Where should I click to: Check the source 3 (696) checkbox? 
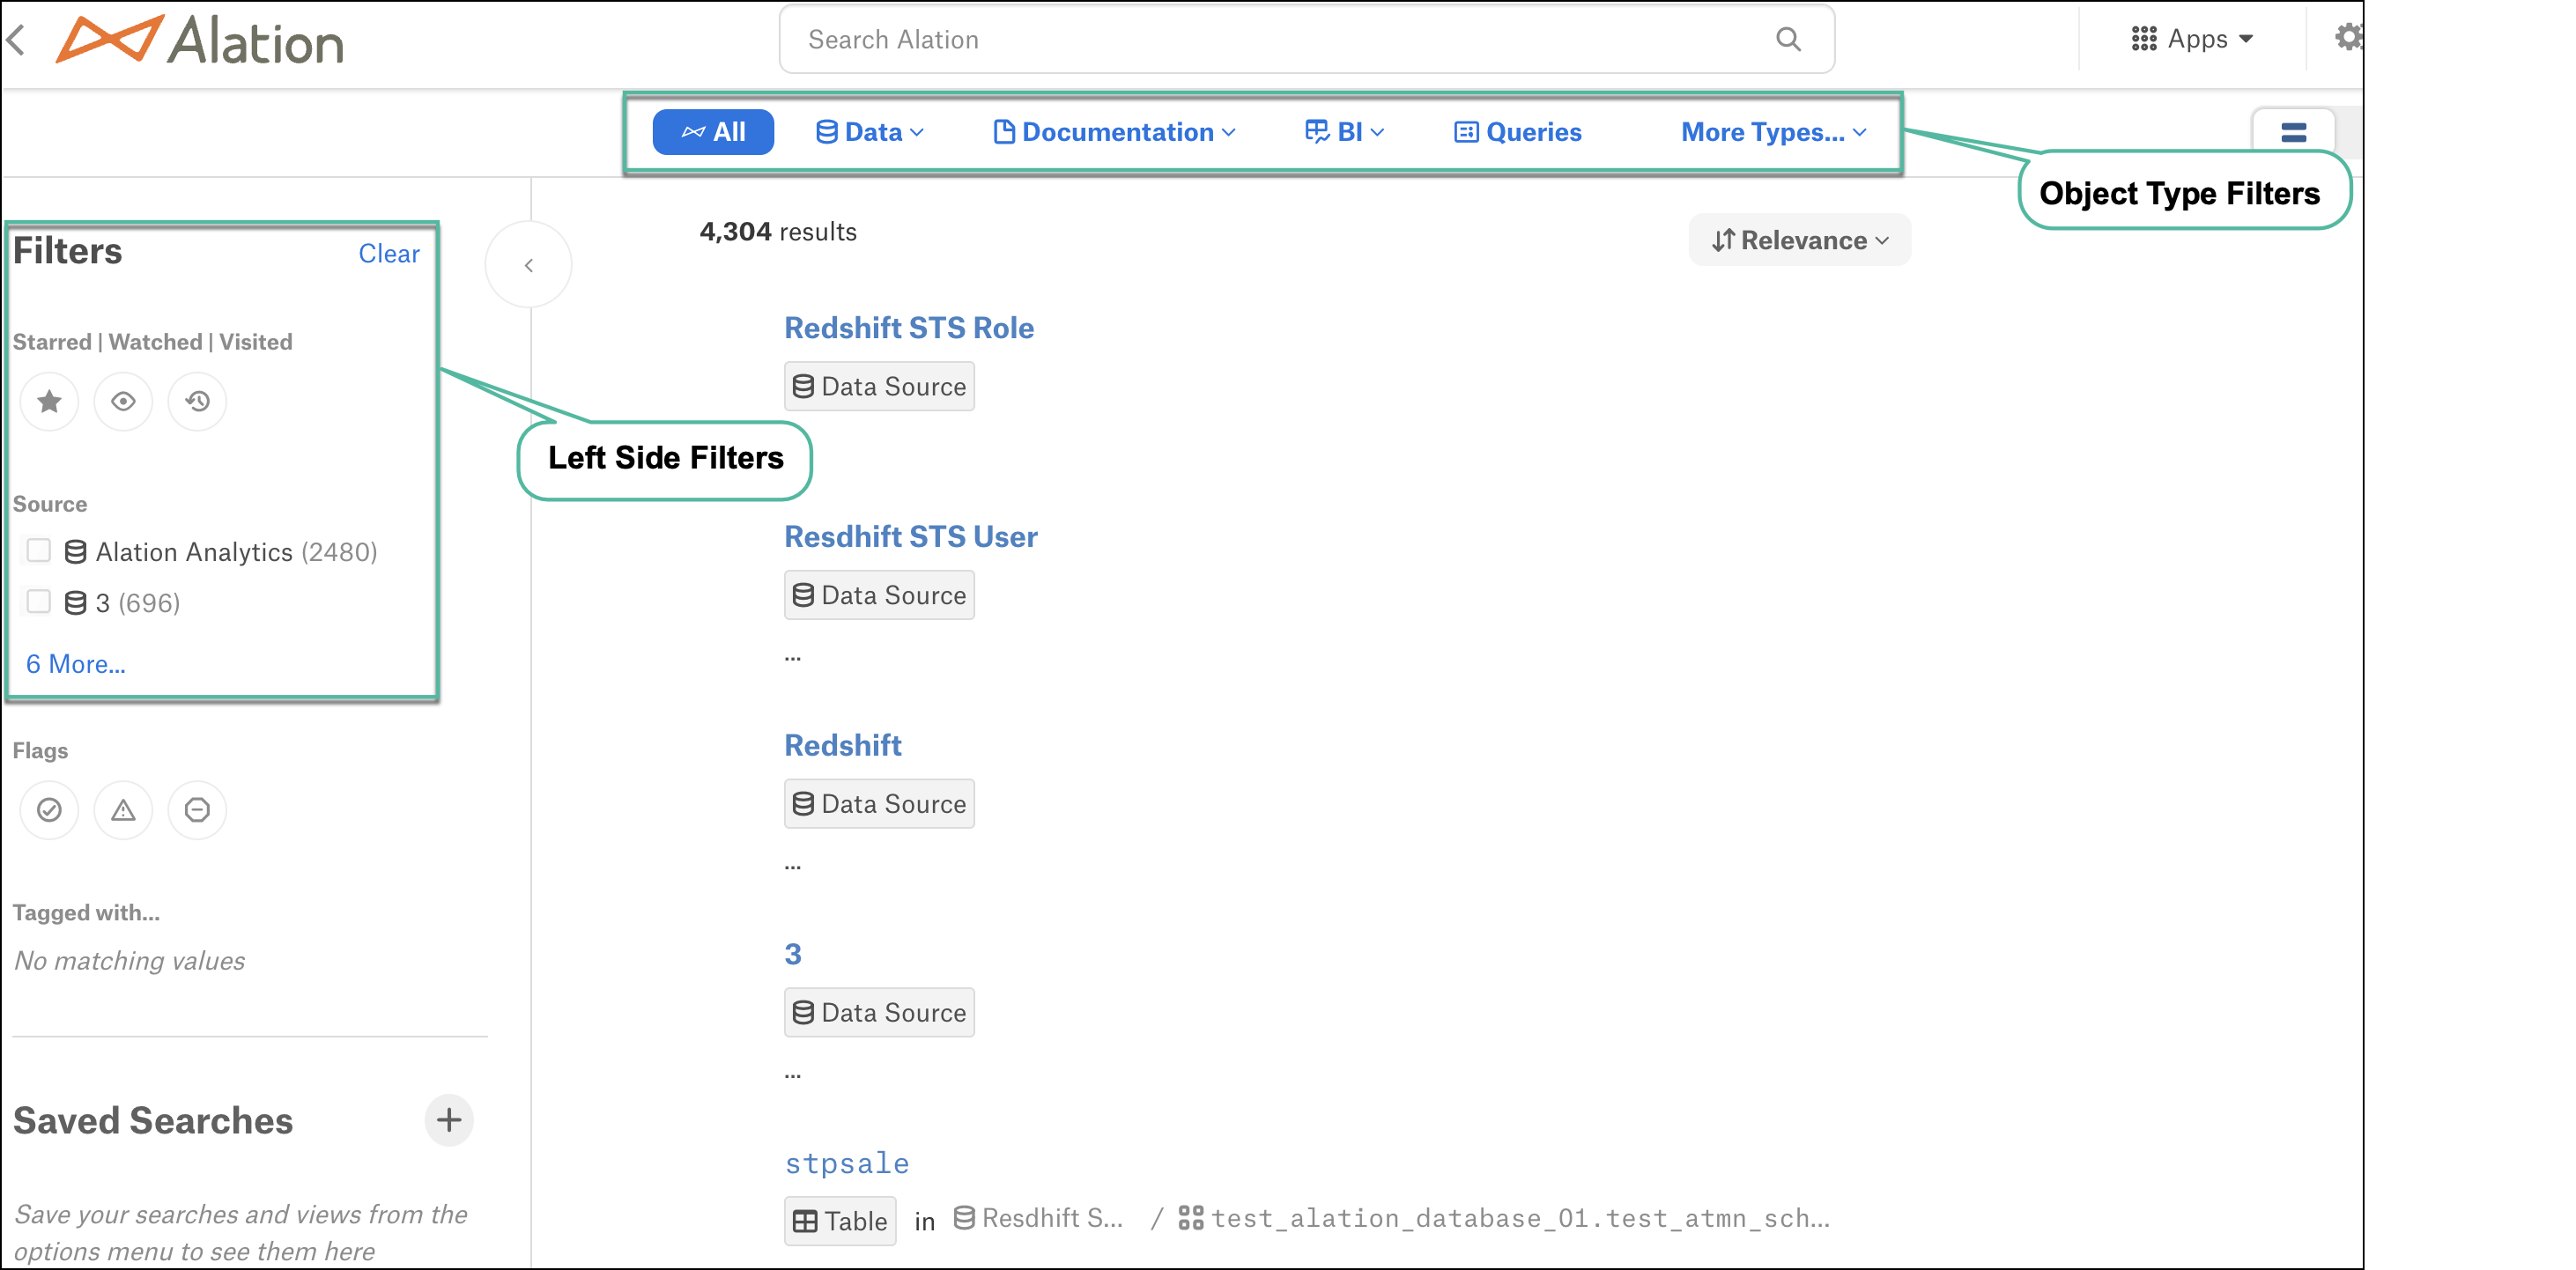(38, 602)
